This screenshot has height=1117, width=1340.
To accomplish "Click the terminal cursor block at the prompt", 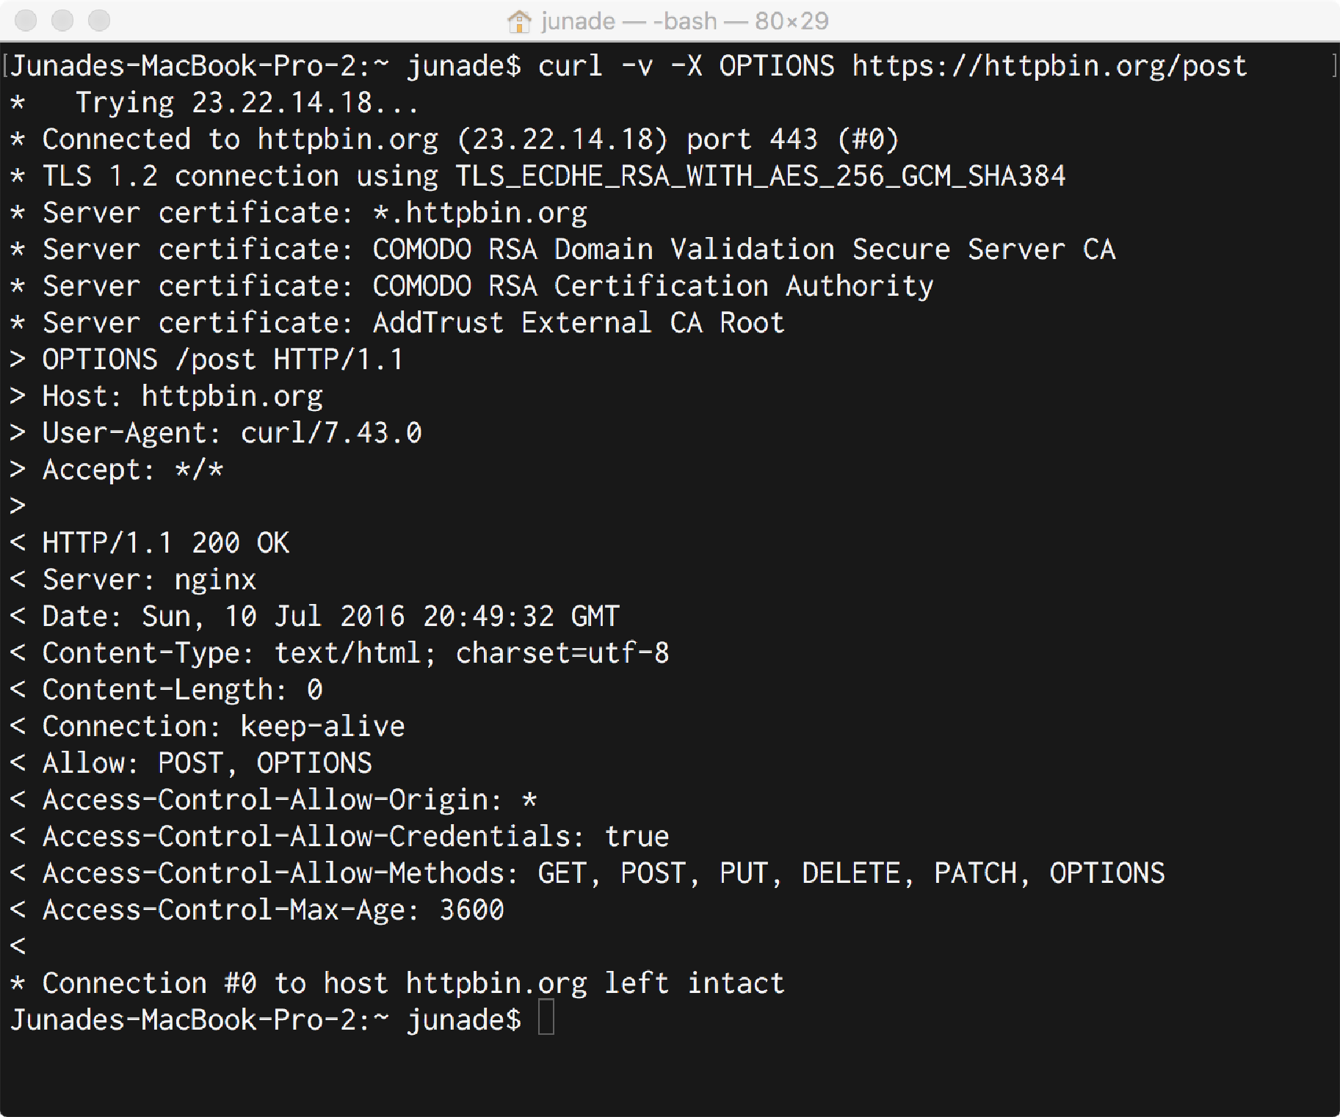I will click(x=546, y=1019).
